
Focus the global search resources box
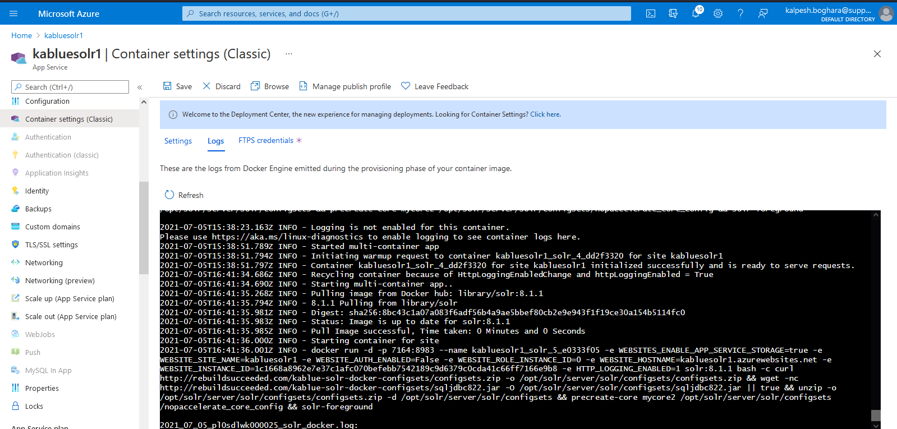click(x=407, y=13)
